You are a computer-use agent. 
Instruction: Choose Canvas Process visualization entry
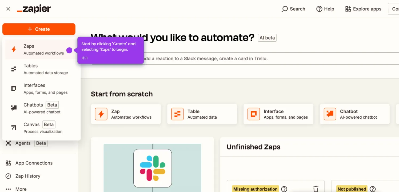[42, 128]
